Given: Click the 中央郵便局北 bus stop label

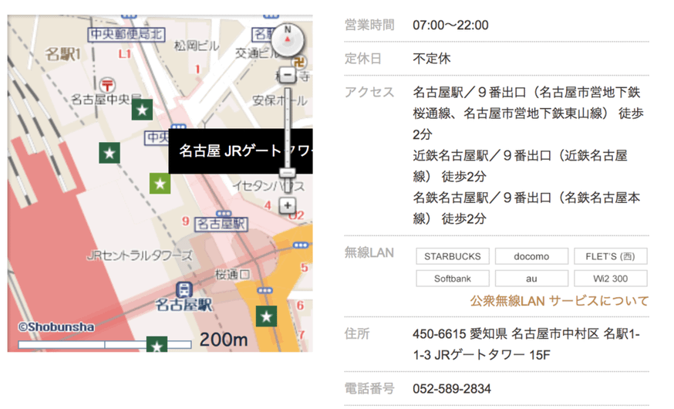Looking at the screenshot, I should (x=126, y=35).
